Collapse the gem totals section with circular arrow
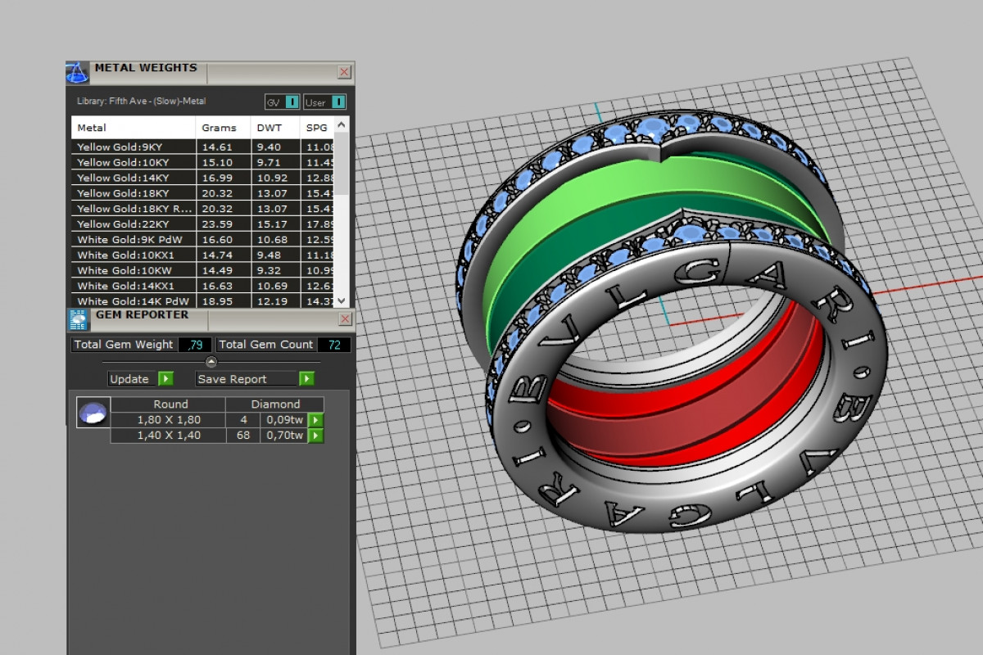This screenshot has width=983, height=655. click(211, 361)
